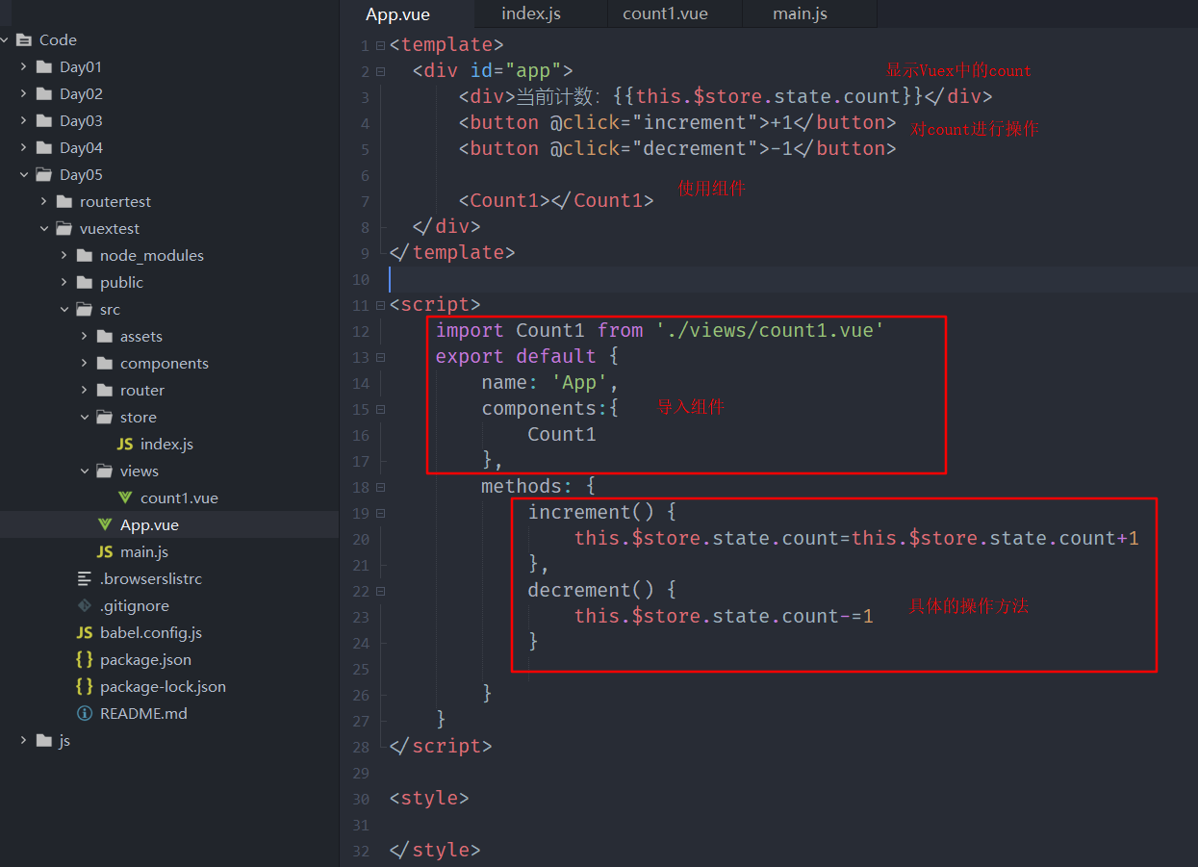Switch to the count1.vue tab
Image resolution: width=1198 pixels, height=867 pixels.
(665, 13)
